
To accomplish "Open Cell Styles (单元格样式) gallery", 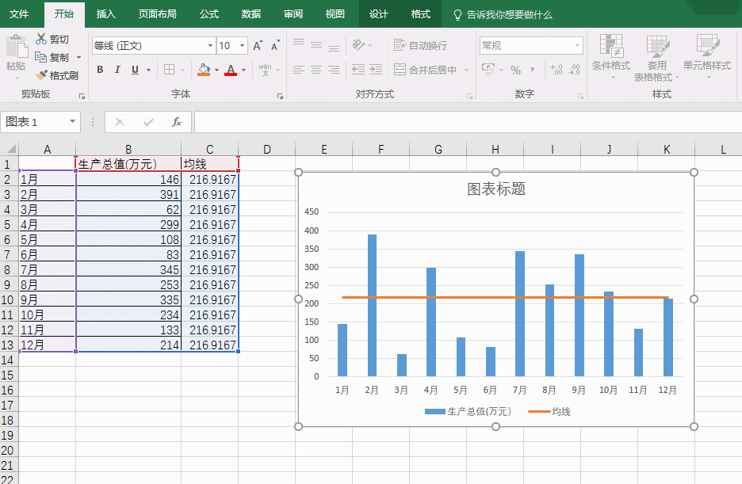I will 706,54.
